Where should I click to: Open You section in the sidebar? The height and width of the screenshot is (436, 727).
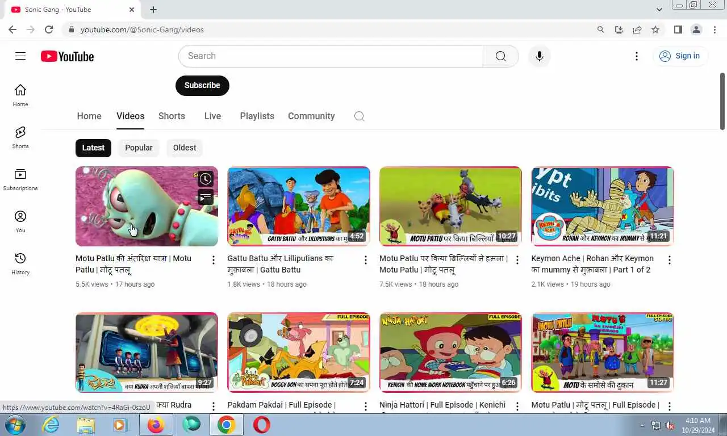pyautogui.click(x=20, y=221)
